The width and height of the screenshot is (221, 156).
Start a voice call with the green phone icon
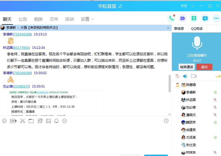click(x=171, y=18)
